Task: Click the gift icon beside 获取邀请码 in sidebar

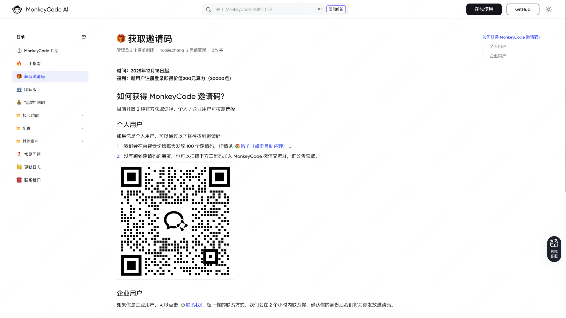Action: pos(19,76)
